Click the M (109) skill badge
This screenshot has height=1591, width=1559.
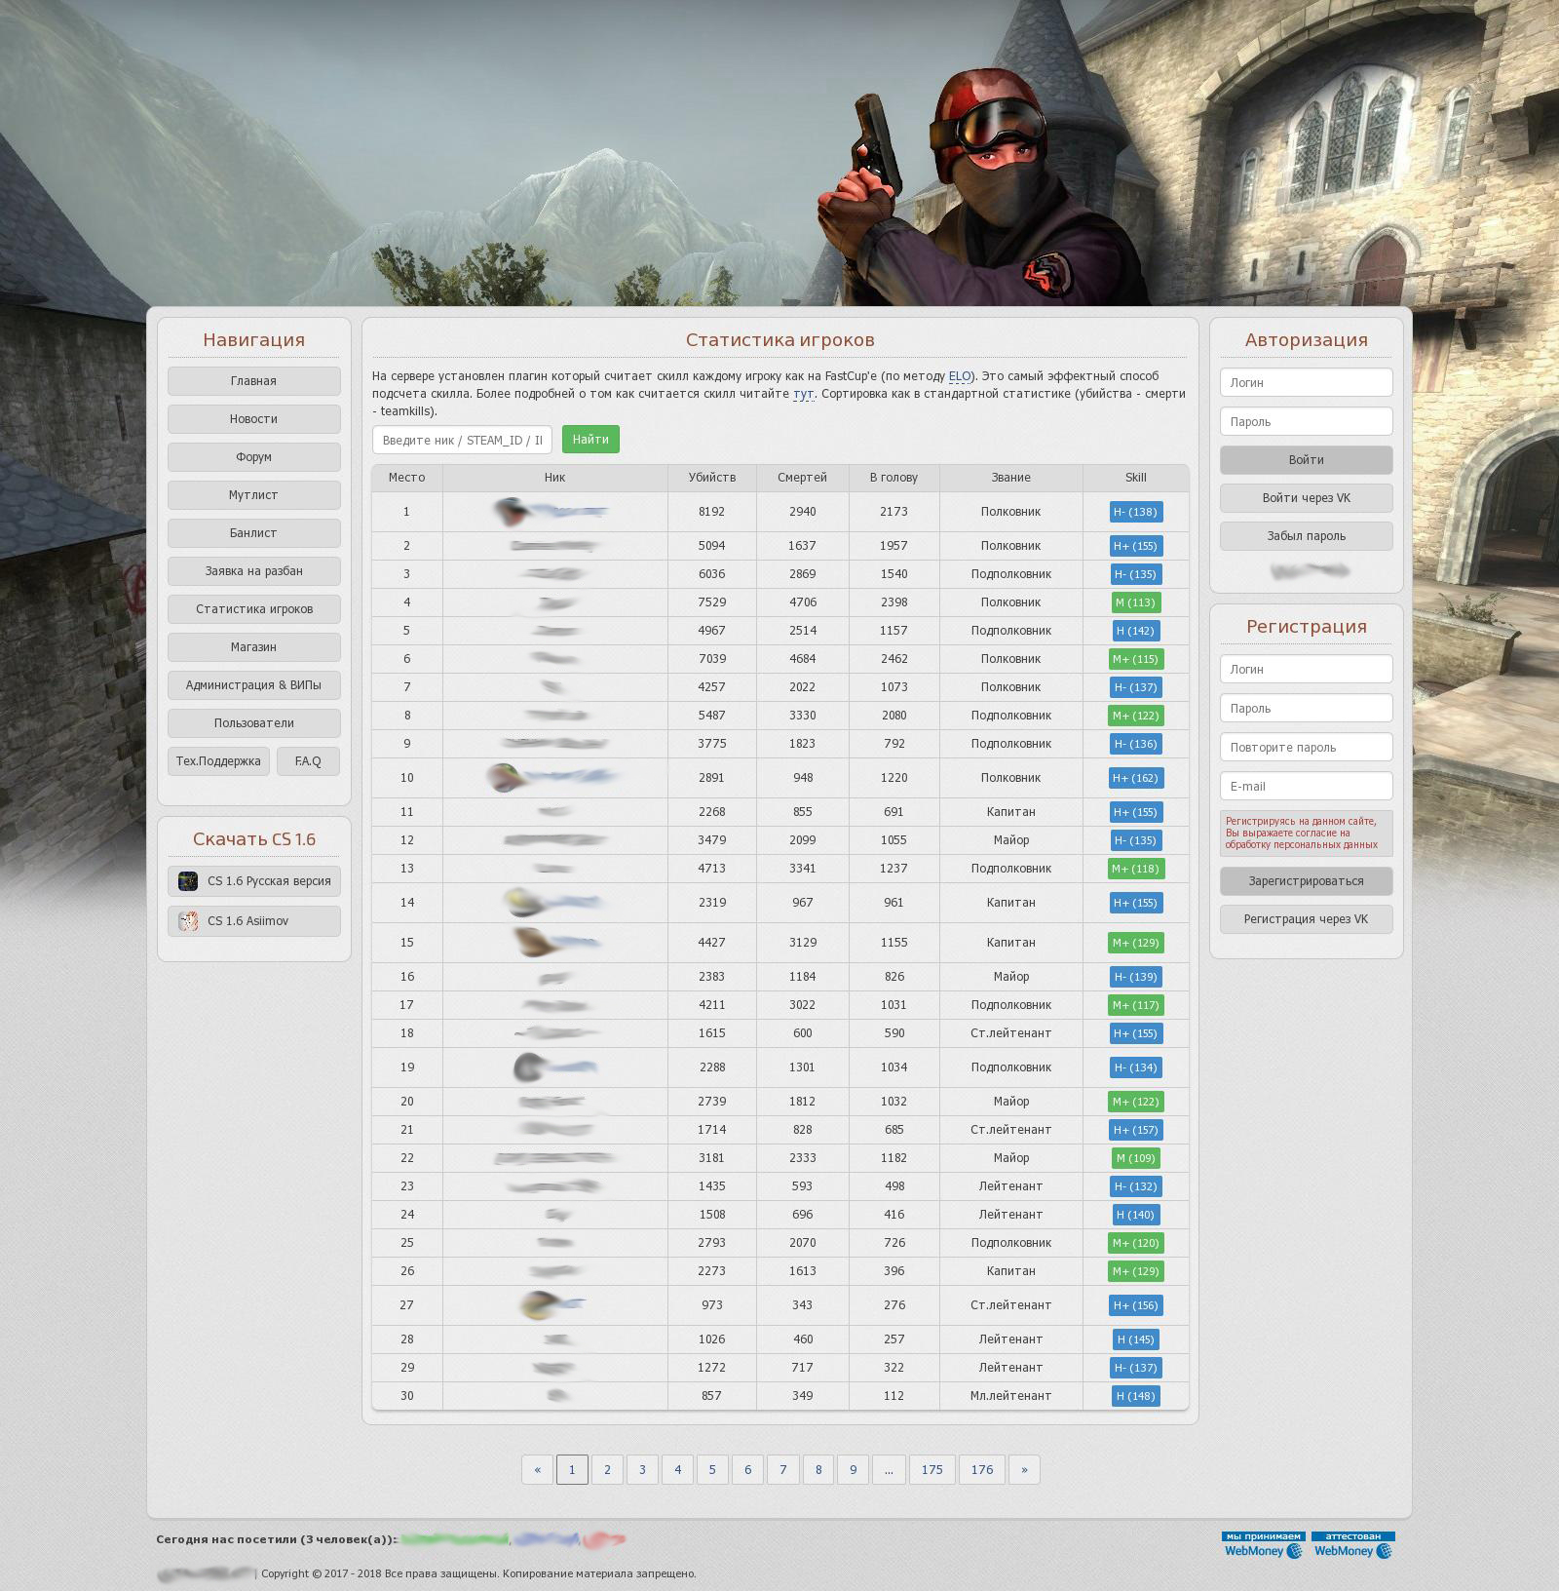(x=1135, y=1158)
